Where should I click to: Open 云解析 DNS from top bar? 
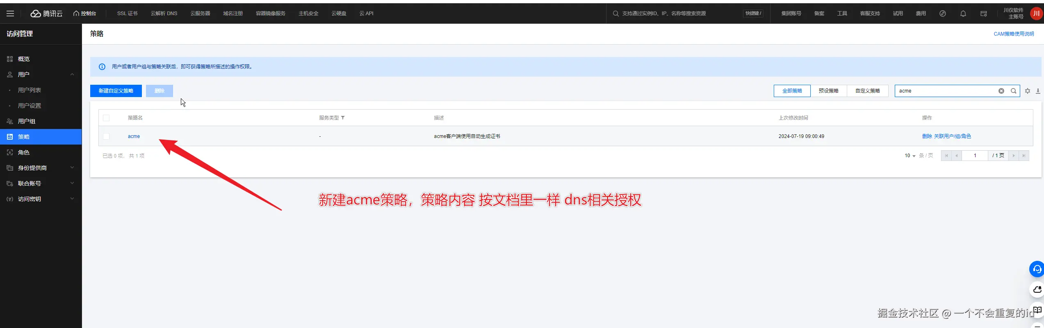(x=164, y=14)
